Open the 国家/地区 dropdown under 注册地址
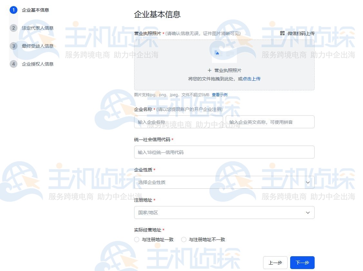363x271 pixels. point(224,212)
